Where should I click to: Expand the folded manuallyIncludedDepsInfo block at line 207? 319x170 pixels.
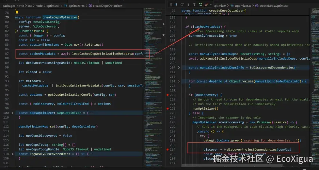tap(179, 67)
